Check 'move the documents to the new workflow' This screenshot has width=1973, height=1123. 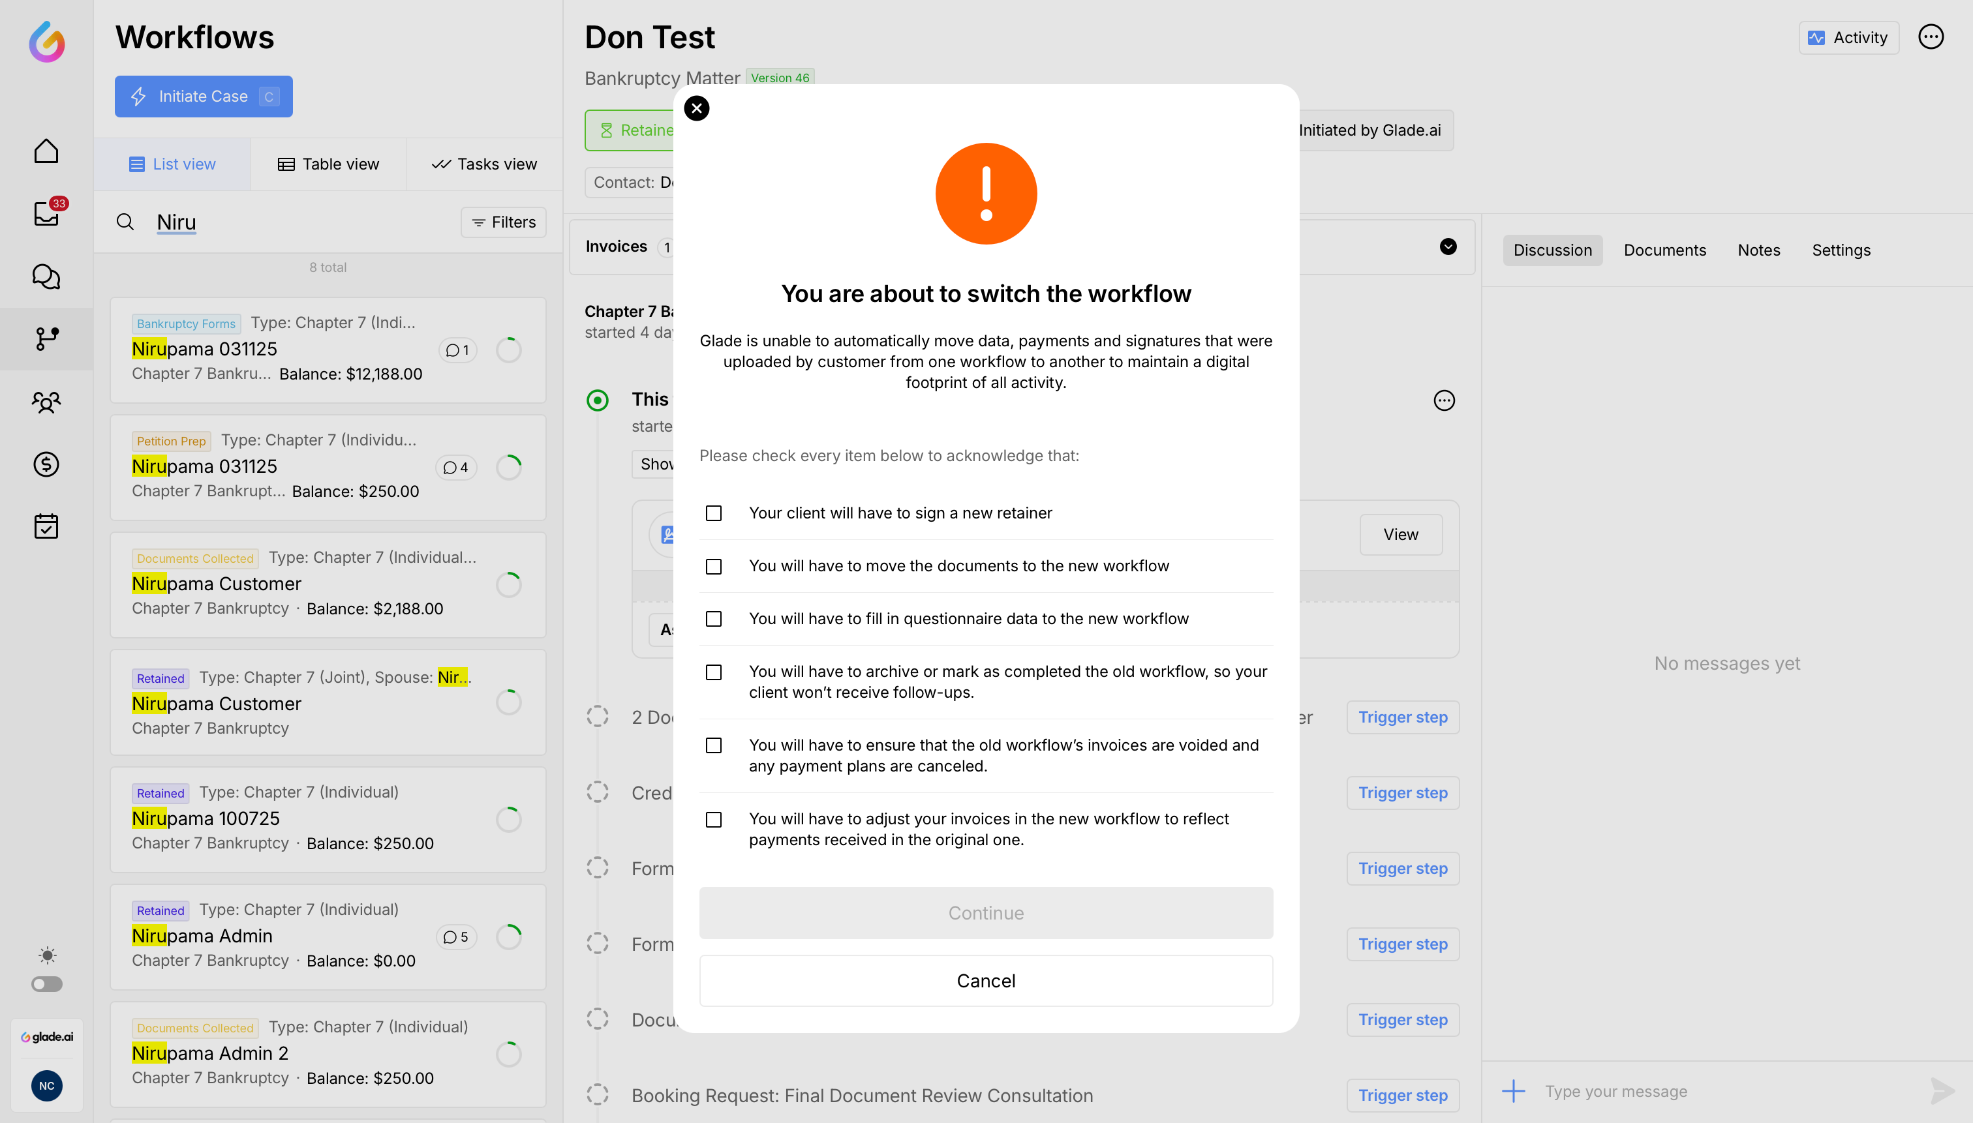pyautogui.click(x=714, y=567)
